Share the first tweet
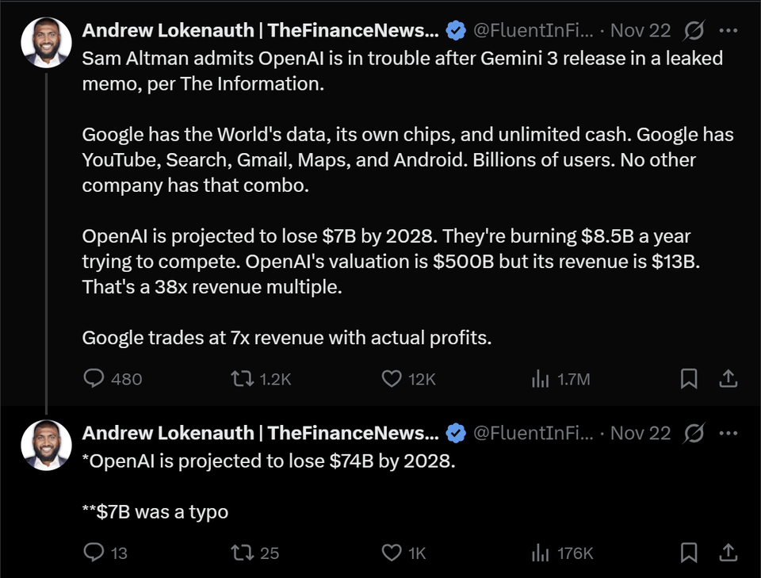761x578 pixels. [728, 379]
